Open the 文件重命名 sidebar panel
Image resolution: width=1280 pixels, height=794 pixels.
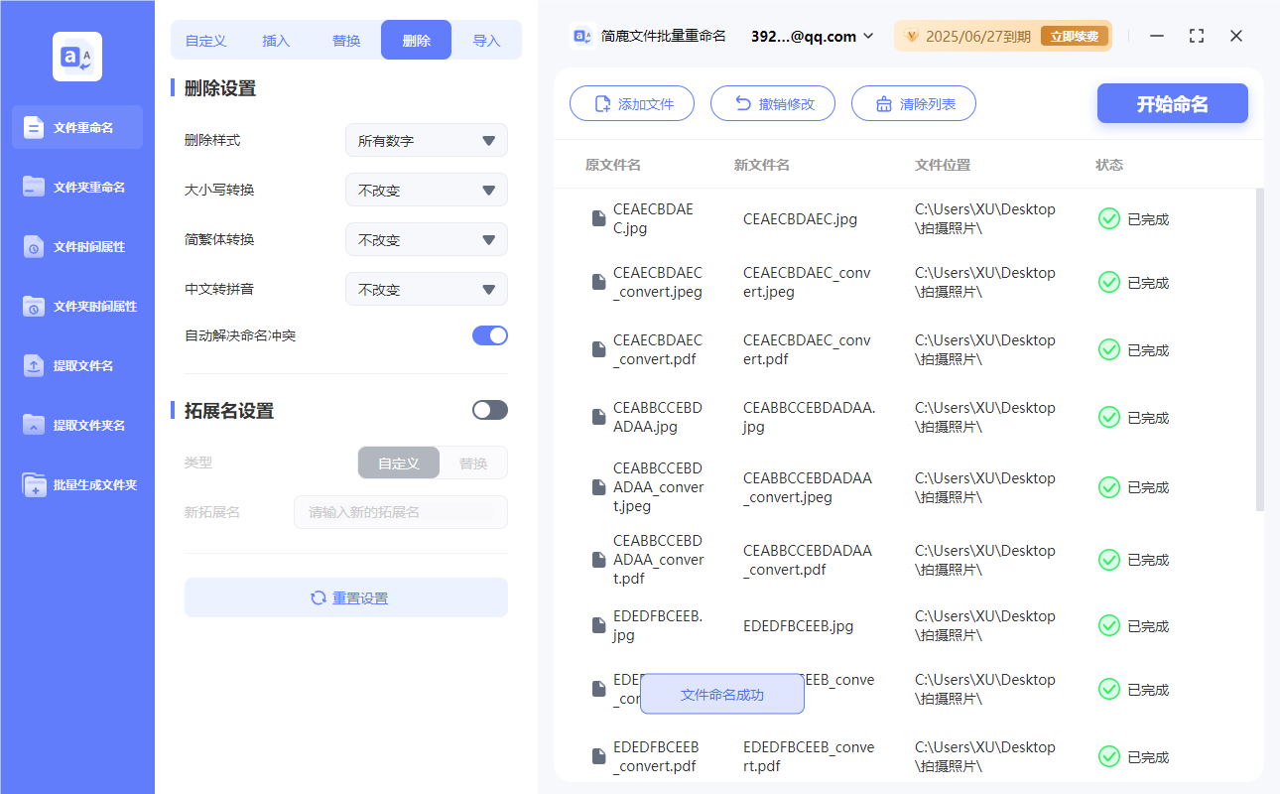click(76, 127)
